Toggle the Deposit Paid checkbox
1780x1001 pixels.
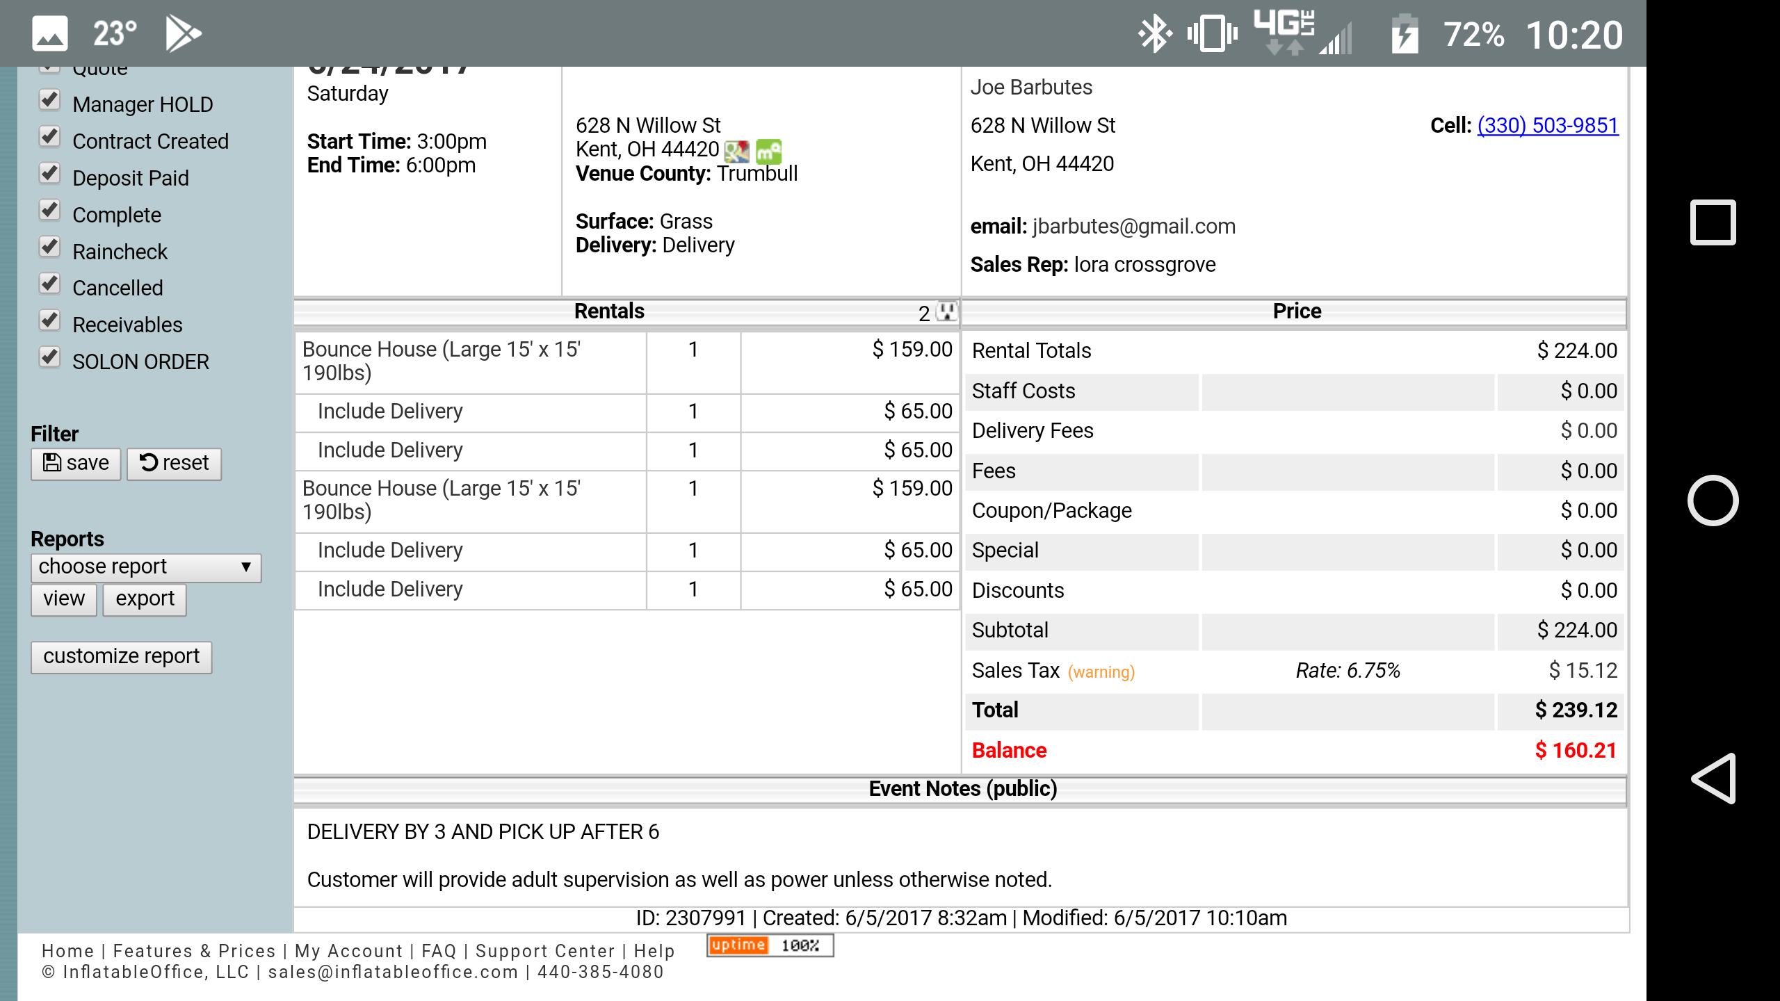(49, 174)
